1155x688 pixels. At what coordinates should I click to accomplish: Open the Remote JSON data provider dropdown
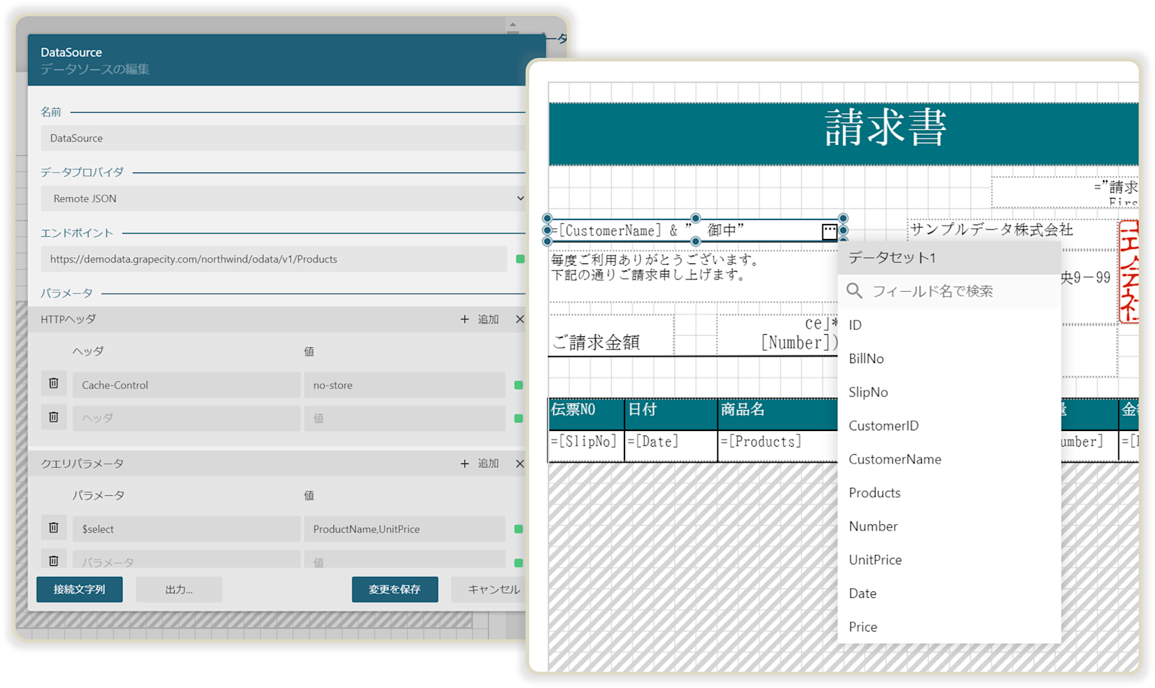pos(283,199)
